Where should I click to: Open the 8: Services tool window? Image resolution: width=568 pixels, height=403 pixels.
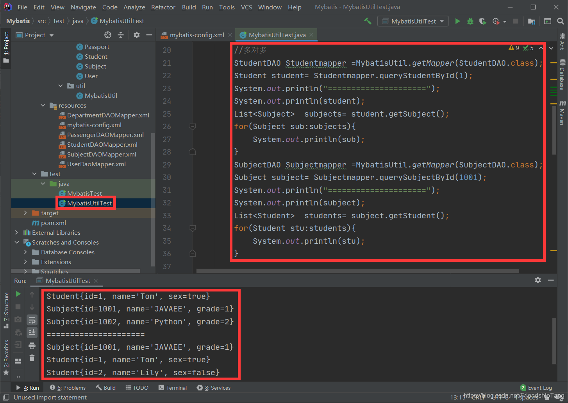[x=214, y=388]
